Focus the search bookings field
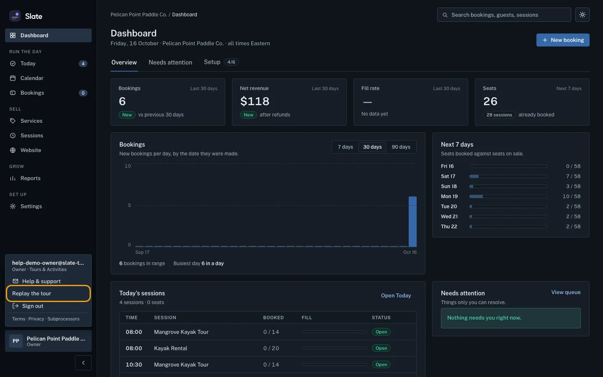Viewport: 603px width, 377px height. (x=504, y=15)
